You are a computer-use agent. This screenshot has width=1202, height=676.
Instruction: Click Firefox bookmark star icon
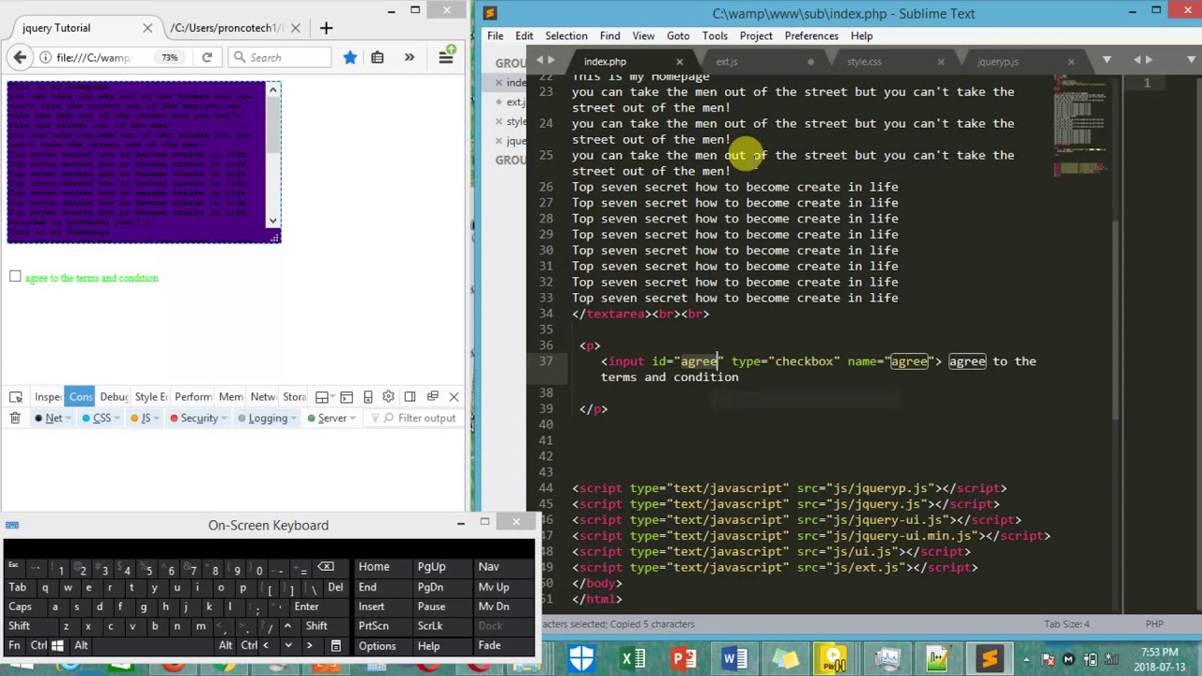coord(350,57)
